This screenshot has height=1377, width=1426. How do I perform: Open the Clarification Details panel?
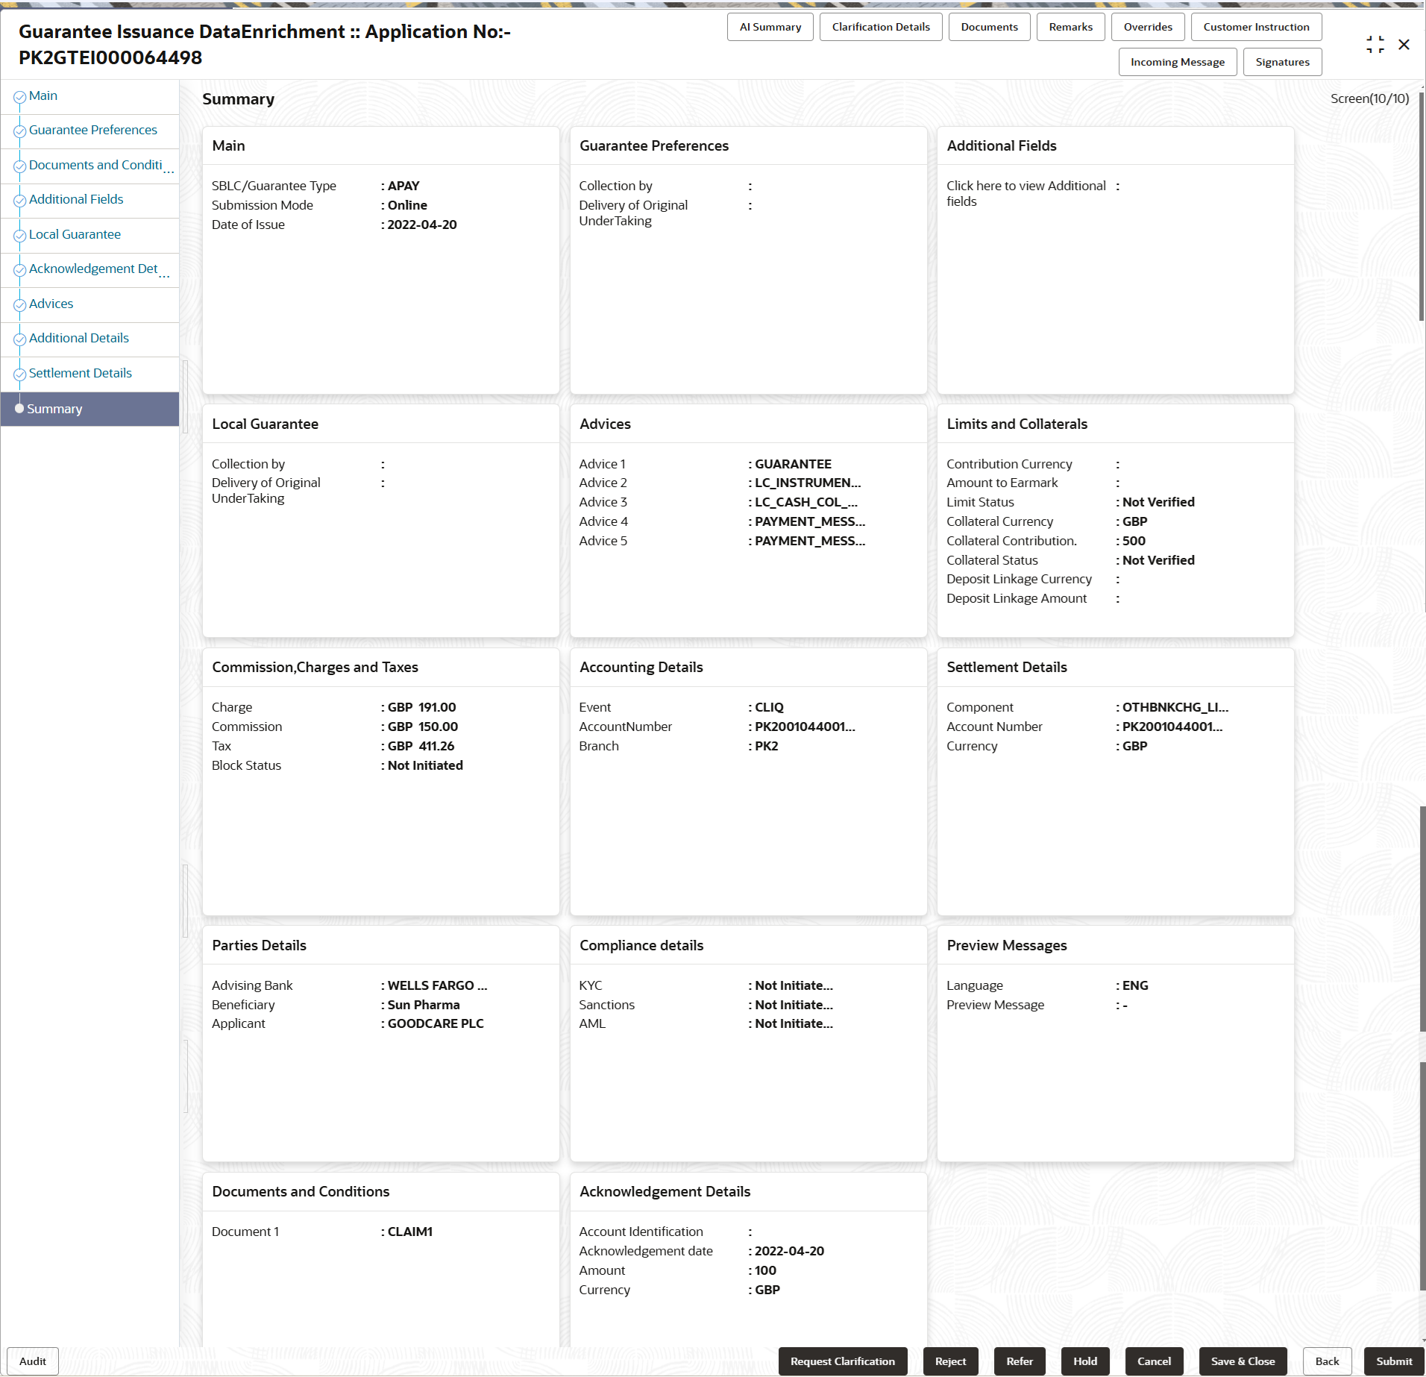[880, 27]
